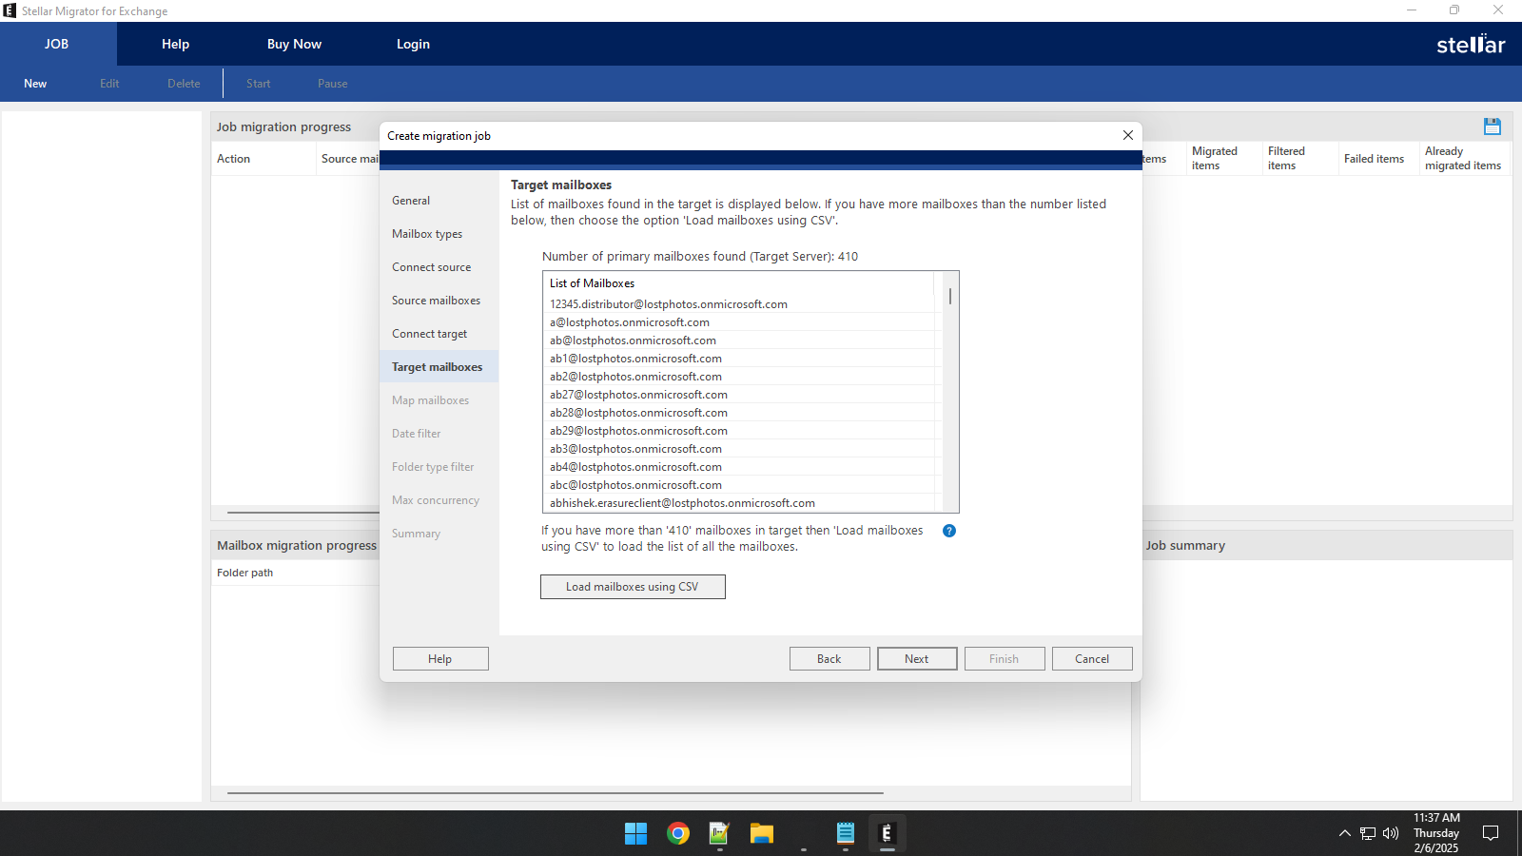
Task: Click the Finish button
Action: (x=1005, y=659)
